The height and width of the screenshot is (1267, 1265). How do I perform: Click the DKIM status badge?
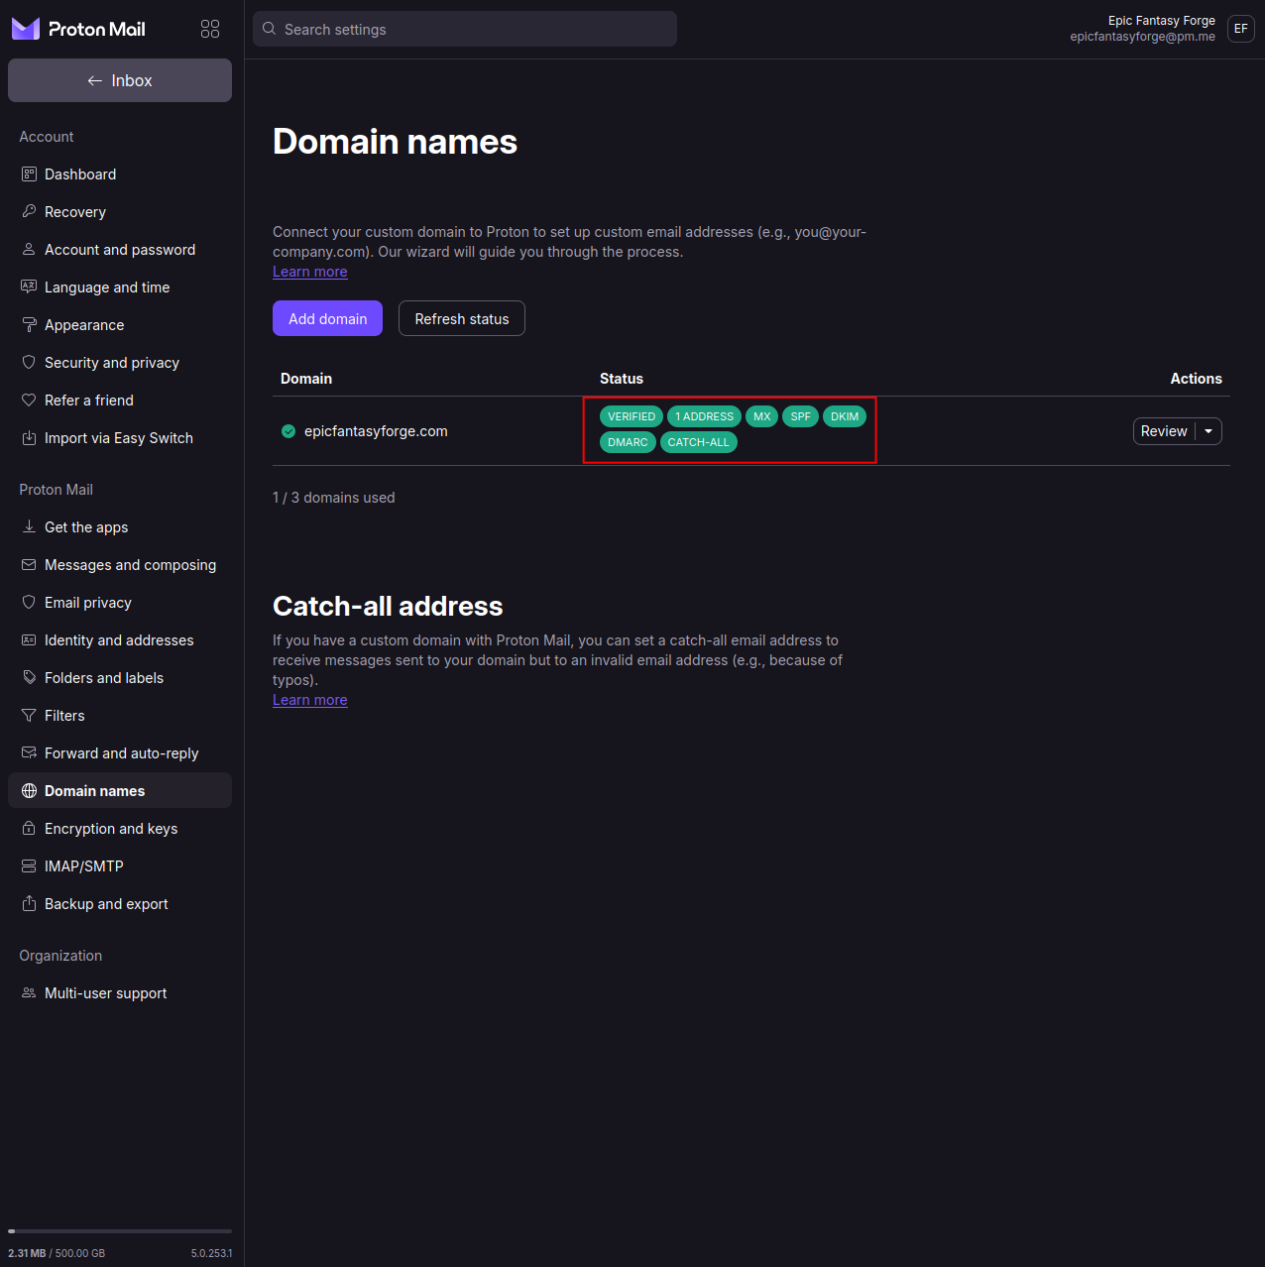[x=845, y=416]
